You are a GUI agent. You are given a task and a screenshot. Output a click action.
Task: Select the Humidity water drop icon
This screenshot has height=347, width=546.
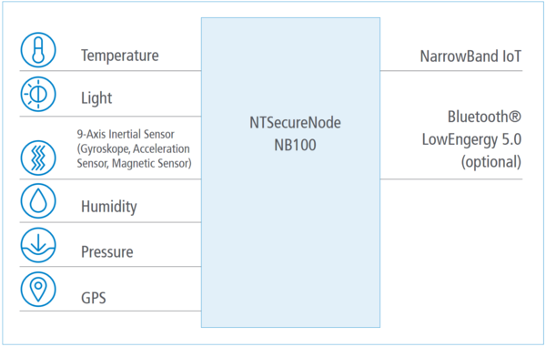[38, 201]
